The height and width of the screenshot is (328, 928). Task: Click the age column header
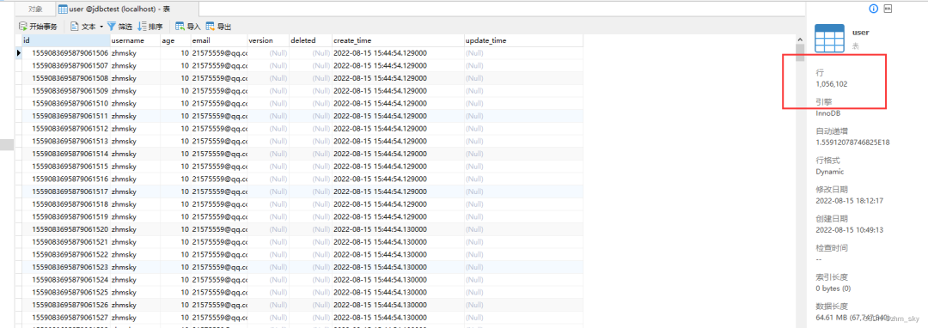(x=175, y=40)
